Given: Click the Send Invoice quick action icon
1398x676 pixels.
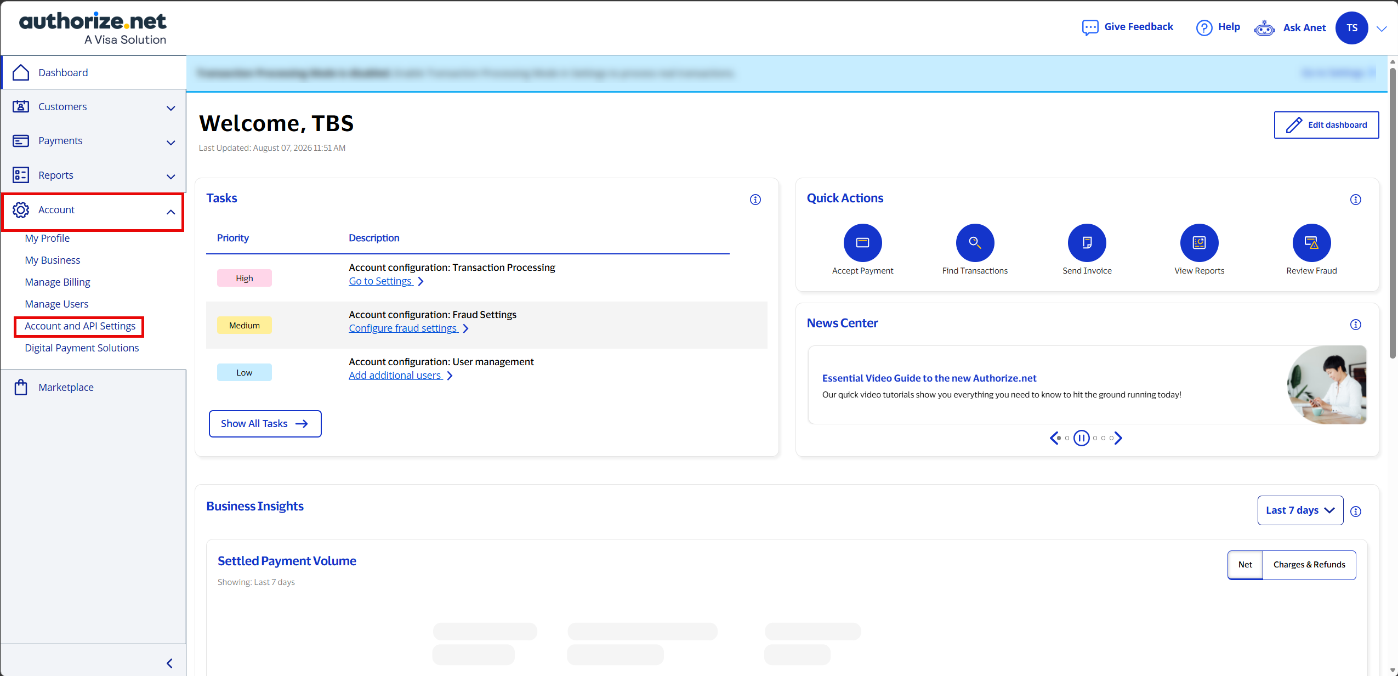Looking at the screenshot, I should [1087, 243].
